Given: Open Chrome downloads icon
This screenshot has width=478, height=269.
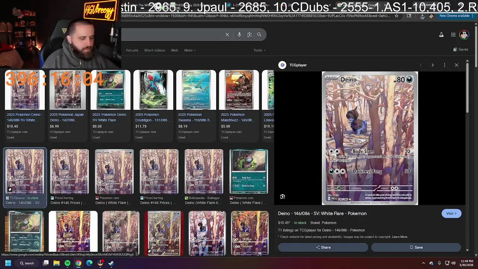Looking at the screenshot, I should [422, 16].
